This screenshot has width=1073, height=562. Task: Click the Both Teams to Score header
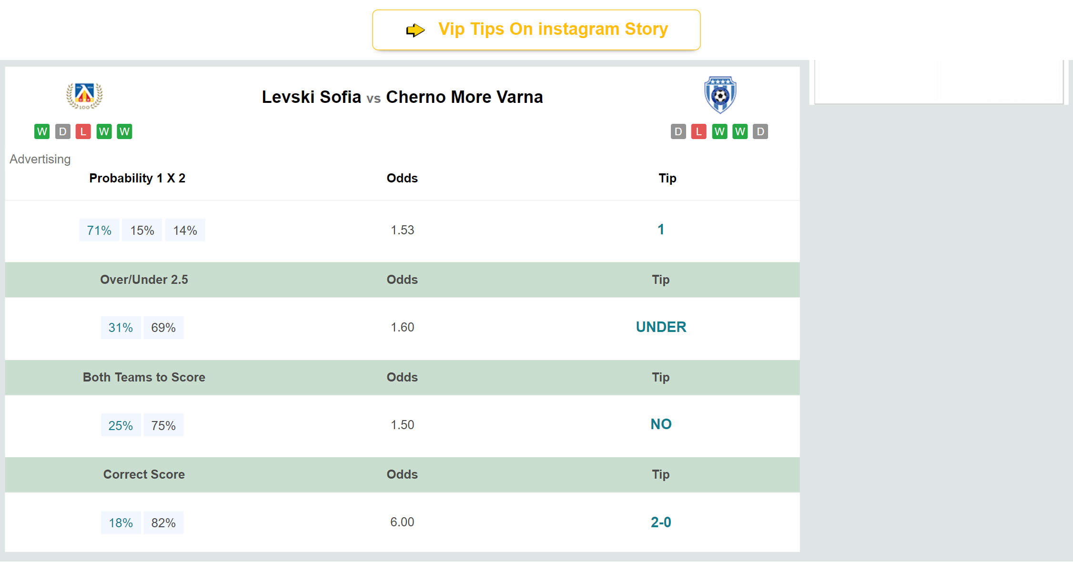point(144,377)
